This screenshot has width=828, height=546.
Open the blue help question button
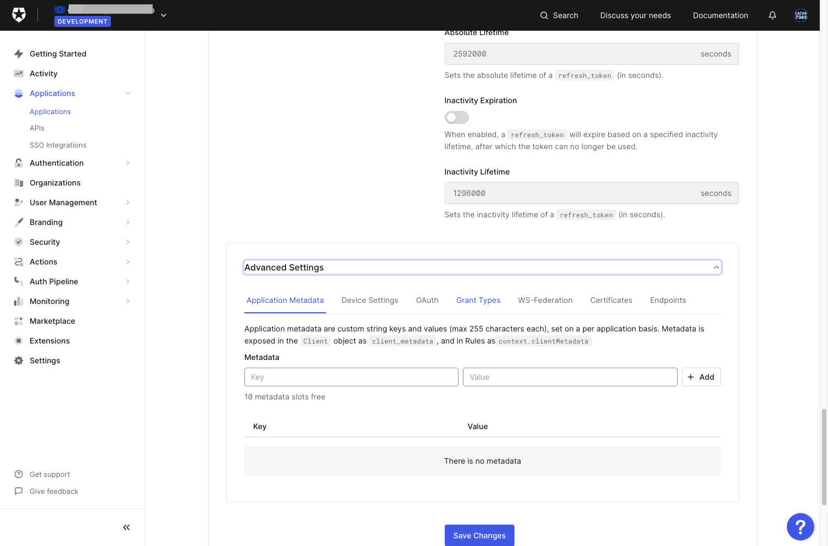[x=801, y=527]
